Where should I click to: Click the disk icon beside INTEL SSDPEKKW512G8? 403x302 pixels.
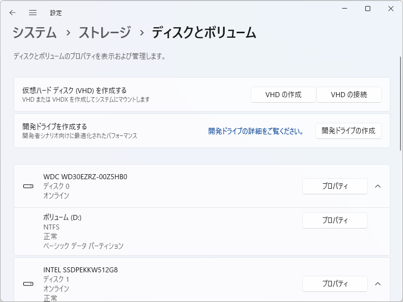coord(28,283)
